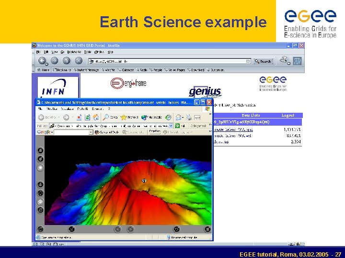Click the printer icon in Internet Explorer toolbar
This screenshot has width=345, height=258.
pos(189,118)
